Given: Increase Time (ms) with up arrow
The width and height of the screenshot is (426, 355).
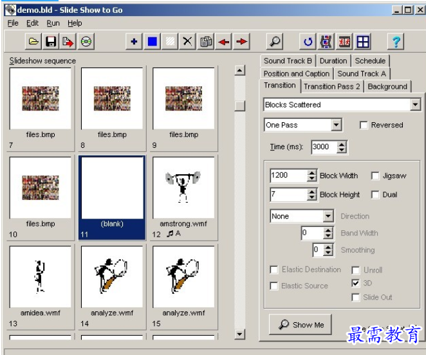Looking at the screenshot, I should tap(342, 144).
